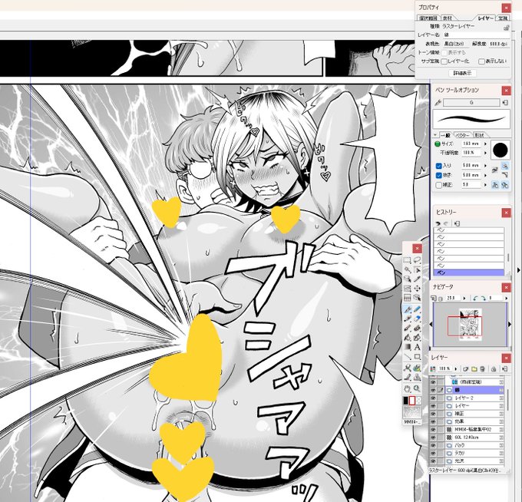This screenshot has height=502, width=522.
Task: Select the black foreground color swatch
Action: (x=406, y=401)
